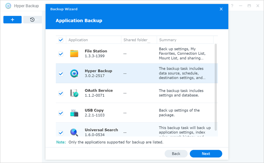Click the Backup Wizard title text
Screen dimensions: 264x163
point(64,9)
